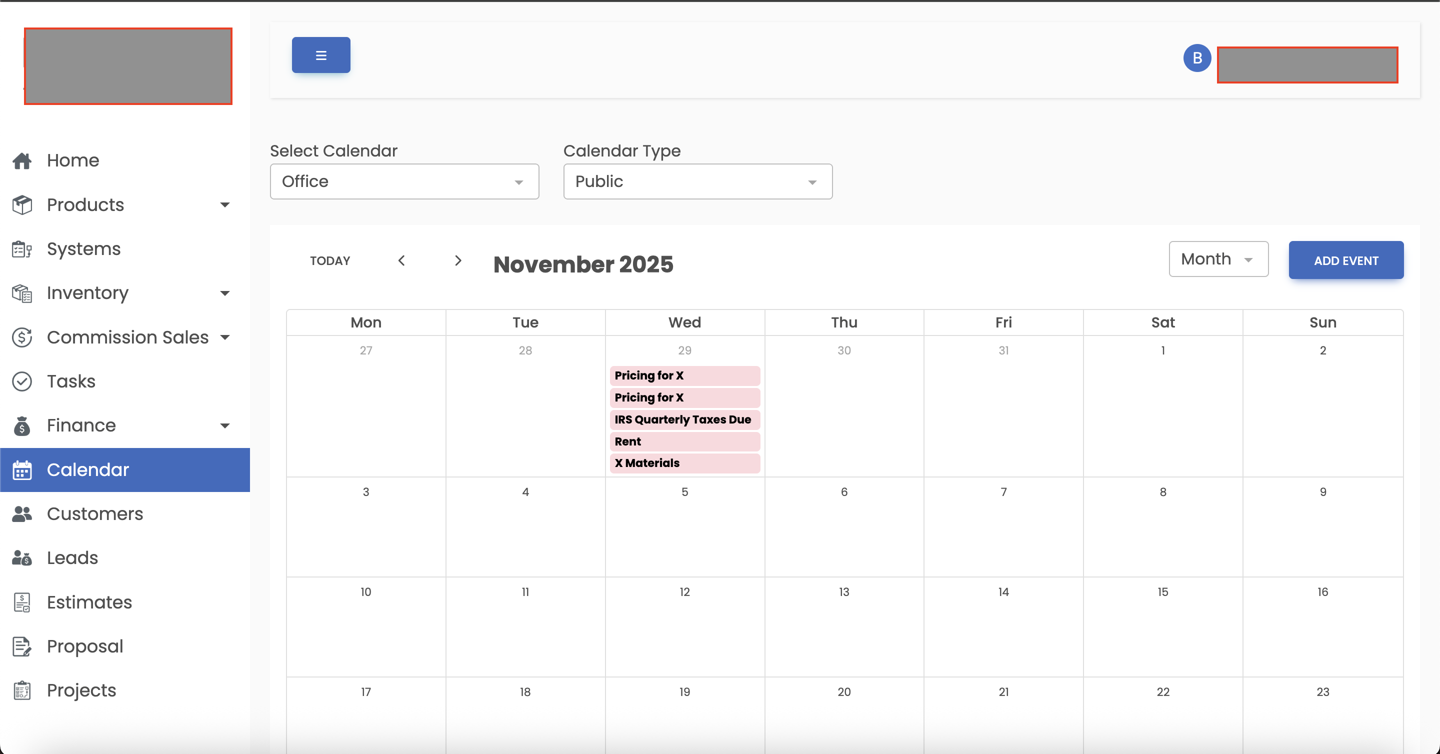The height and width of the screenshot is (754, 1440).
Task: Open the Select Calendar dropdown
Action: (x=403, y=181)
